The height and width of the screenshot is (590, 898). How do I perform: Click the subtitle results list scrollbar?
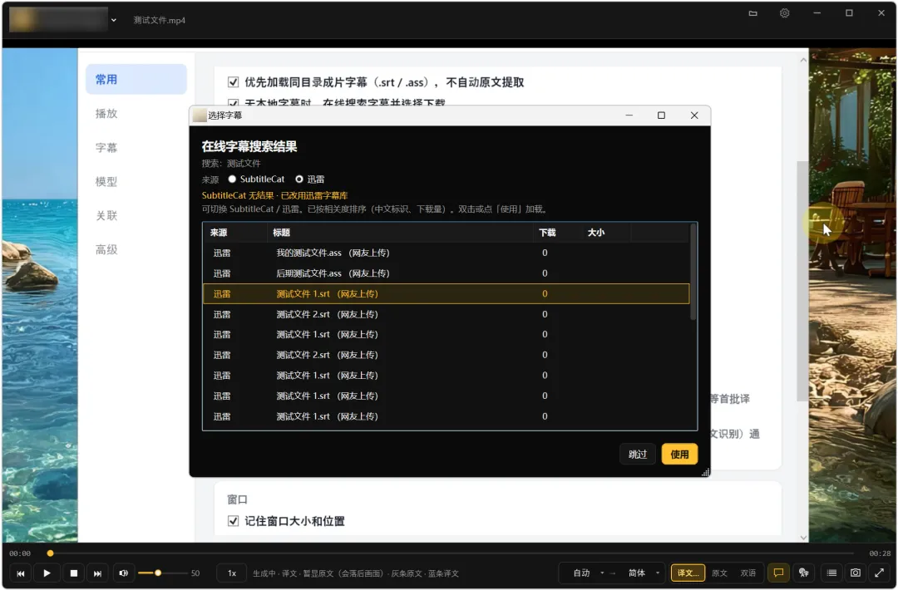click(x=693, y=272)
